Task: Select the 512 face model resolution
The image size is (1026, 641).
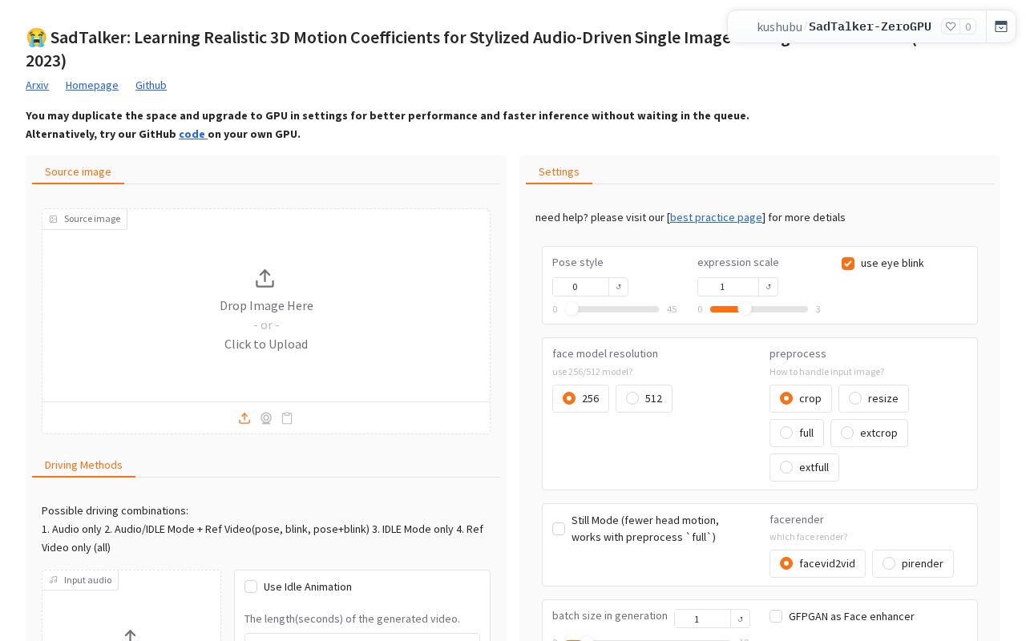Action: tap(644, 398)
